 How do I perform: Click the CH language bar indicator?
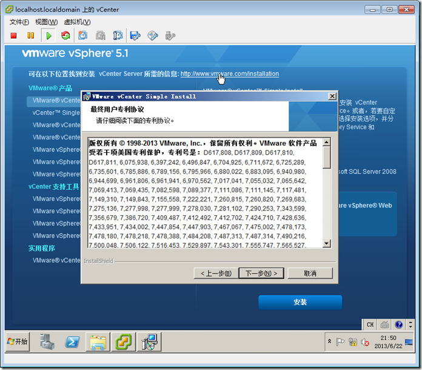tap(370, 325)
